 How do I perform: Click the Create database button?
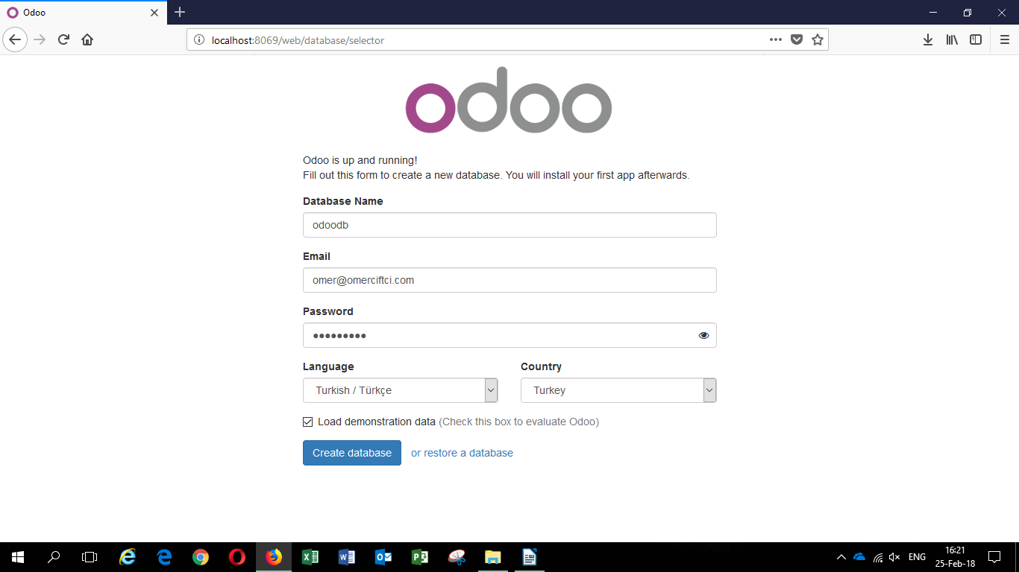click(x=352, y=453)
